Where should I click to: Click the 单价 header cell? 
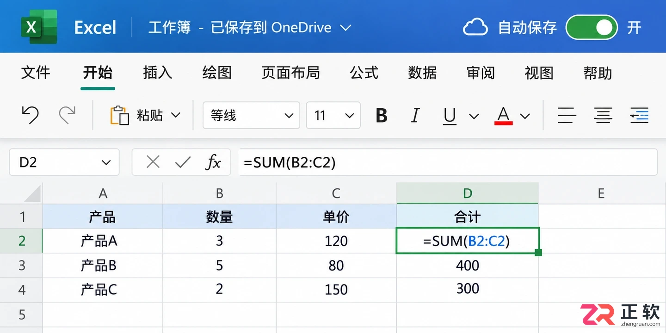point(336,216)
